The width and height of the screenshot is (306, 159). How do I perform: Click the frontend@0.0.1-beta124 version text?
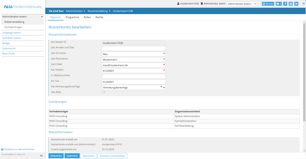13,154
